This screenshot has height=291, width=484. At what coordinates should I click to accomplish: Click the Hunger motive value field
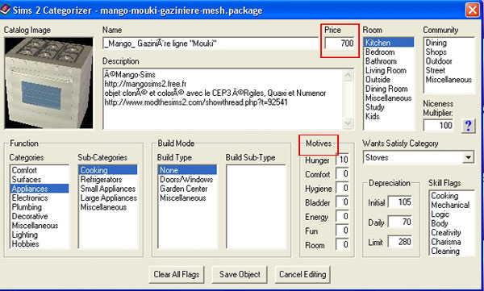tap(343, 160)
